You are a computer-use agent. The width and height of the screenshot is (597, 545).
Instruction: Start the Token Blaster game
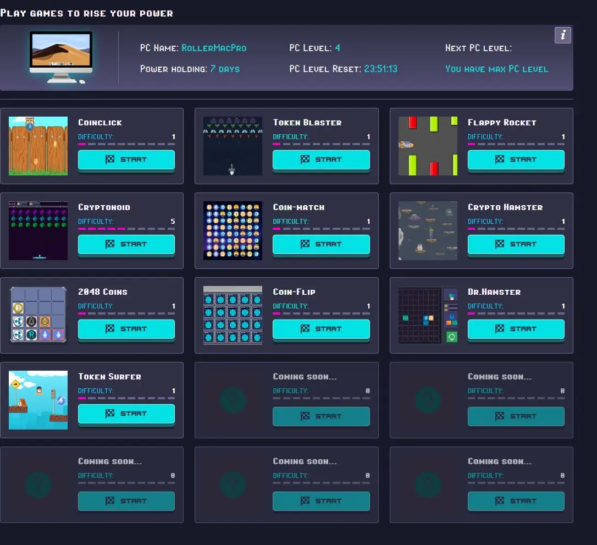321,159
